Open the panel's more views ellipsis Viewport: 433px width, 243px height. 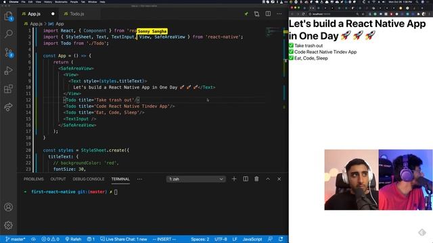[x=140, y=179]
